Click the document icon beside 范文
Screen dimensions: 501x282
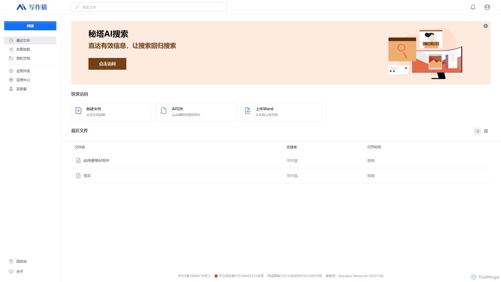(78, 176)
